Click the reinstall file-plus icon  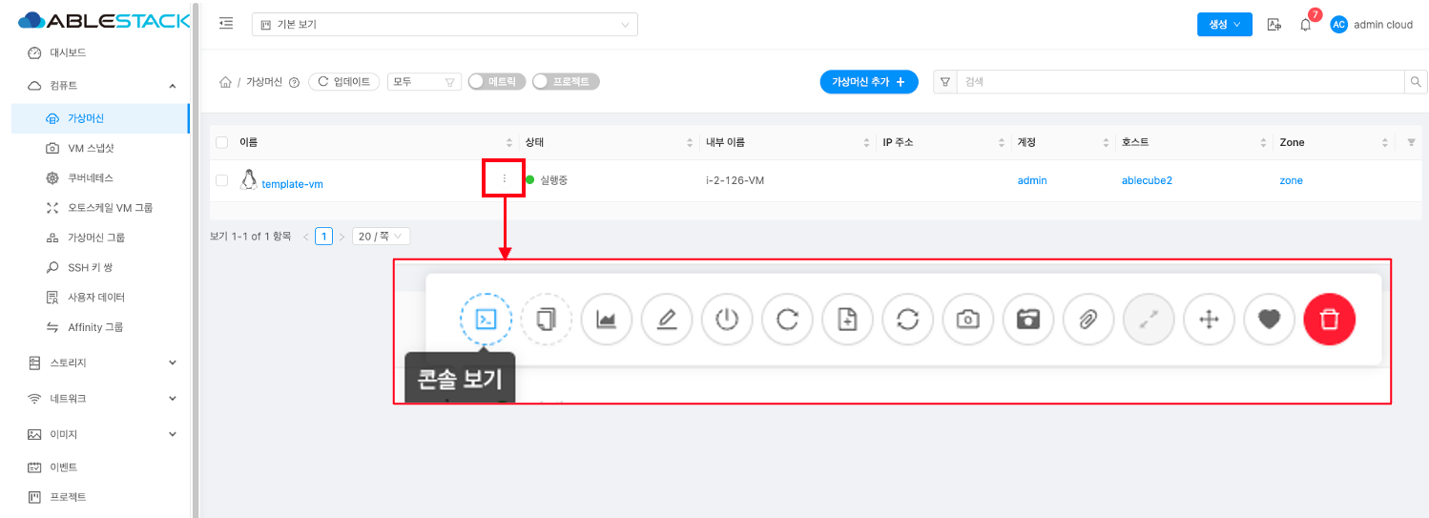pos(847,320)
